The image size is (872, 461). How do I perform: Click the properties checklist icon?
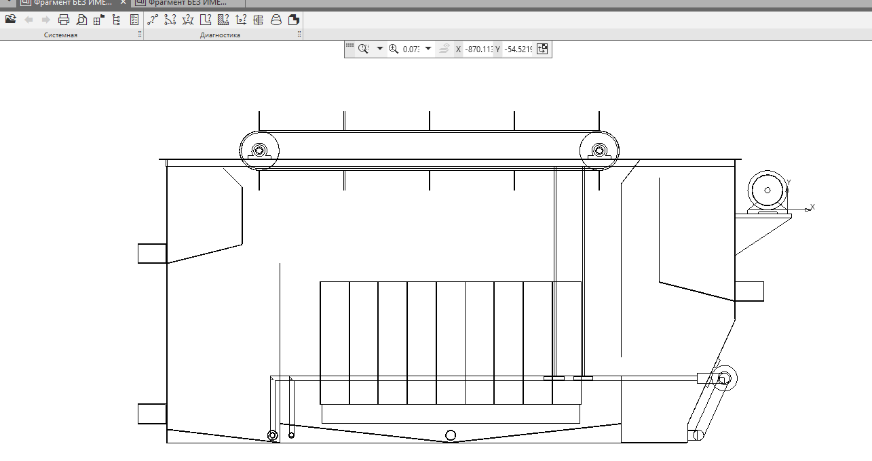tap(134, 20)
